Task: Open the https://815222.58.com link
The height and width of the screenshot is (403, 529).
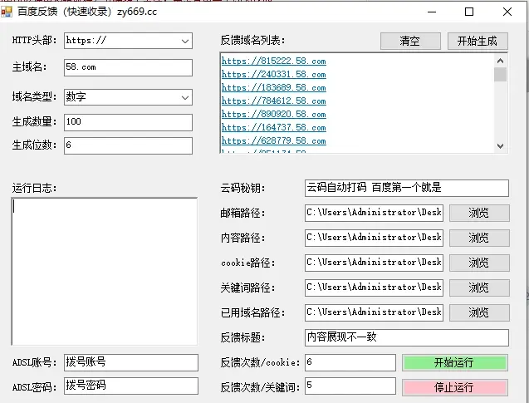Action: click(273, 61)
